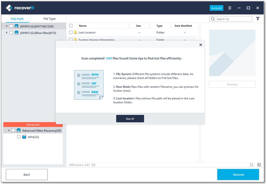267x185 pixels.
Task: Click the MP4(20) video type icon
Action: [24, 137]
